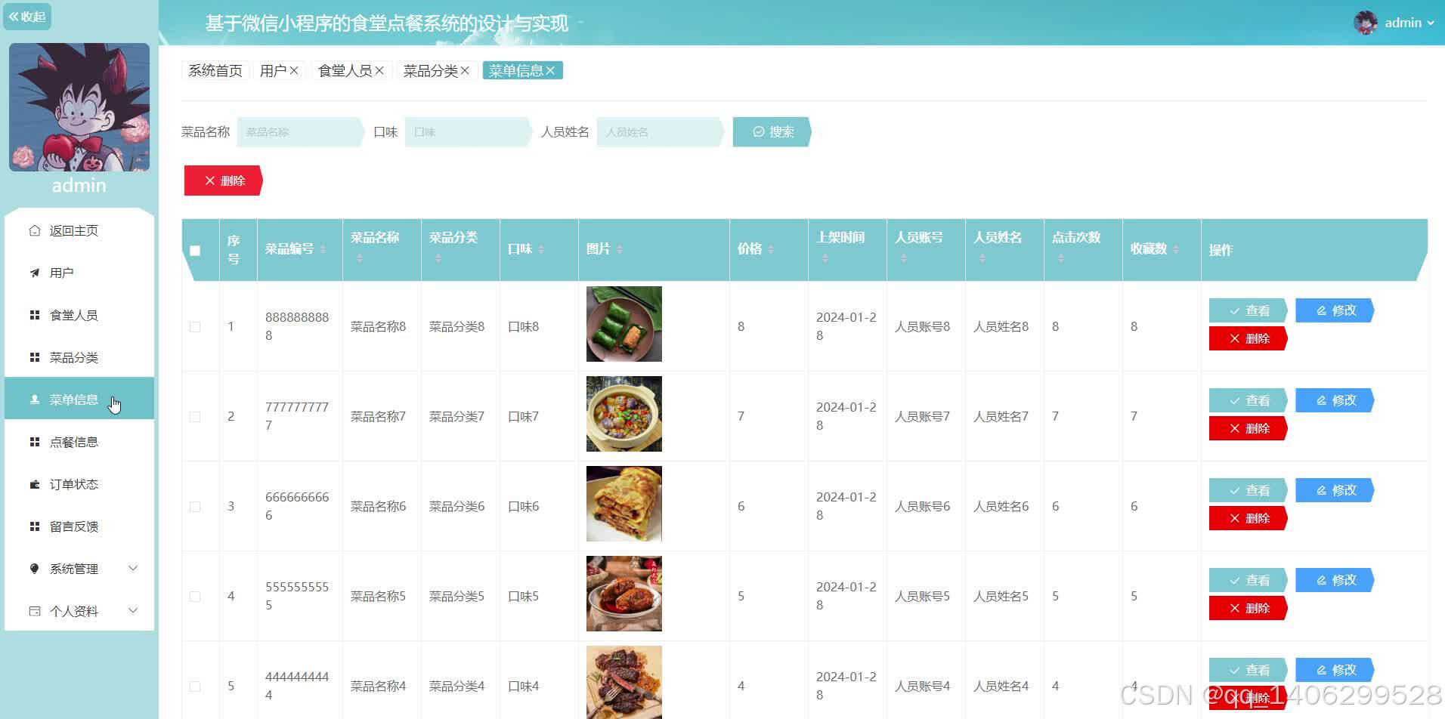Open 用户 in the sidebar
The height and width of the screenshot is (719, 1445).
pyautogui.click(x=79, y=273)
